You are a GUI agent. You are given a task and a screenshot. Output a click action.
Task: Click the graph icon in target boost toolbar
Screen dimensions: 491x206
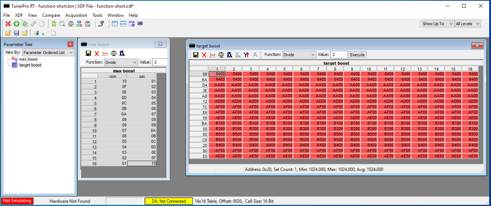click(x=213, y=55)
